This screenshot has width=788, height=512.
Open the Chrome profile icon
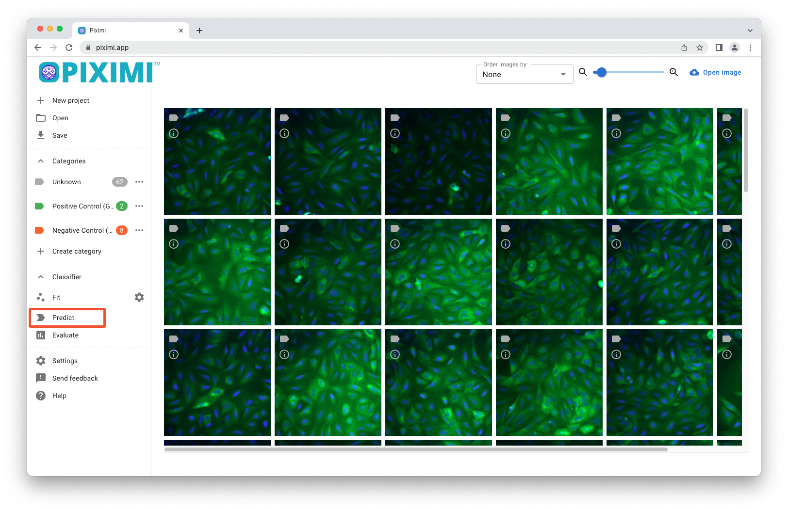(735, 48)
